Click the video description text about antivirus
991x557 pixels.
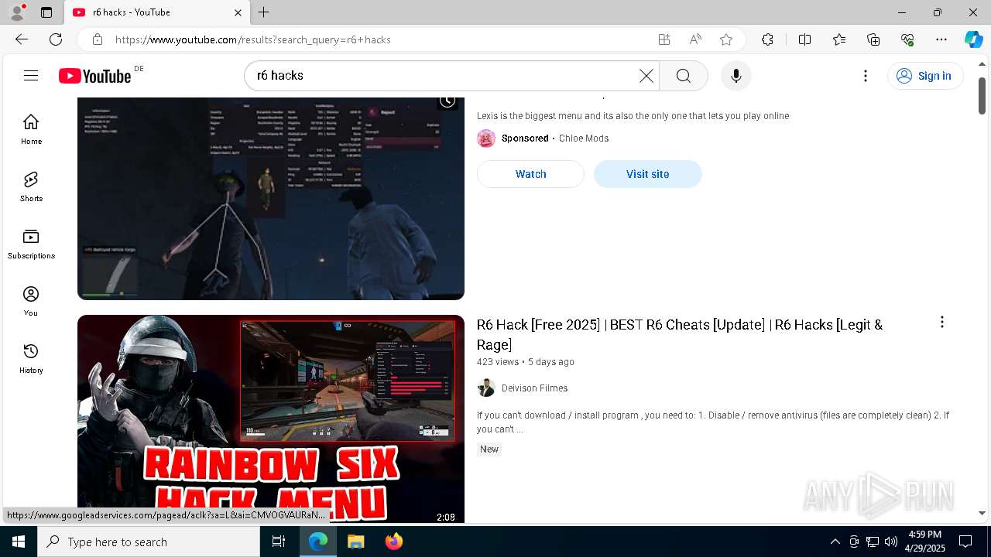click(713, 422)
